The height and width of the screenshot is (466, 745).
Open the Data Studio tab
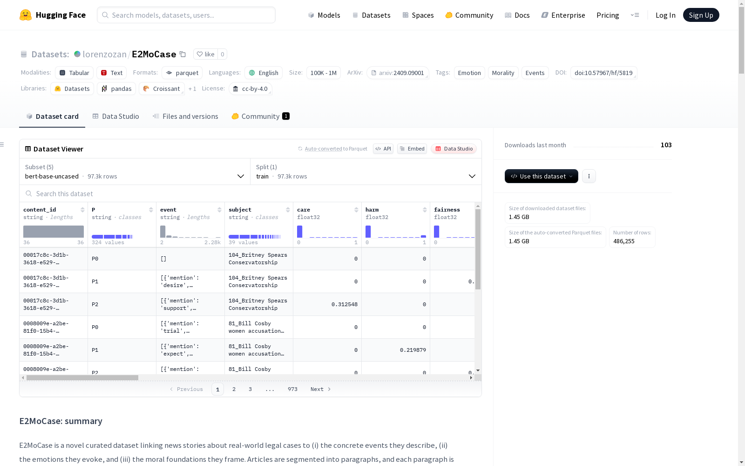point(115,116)
